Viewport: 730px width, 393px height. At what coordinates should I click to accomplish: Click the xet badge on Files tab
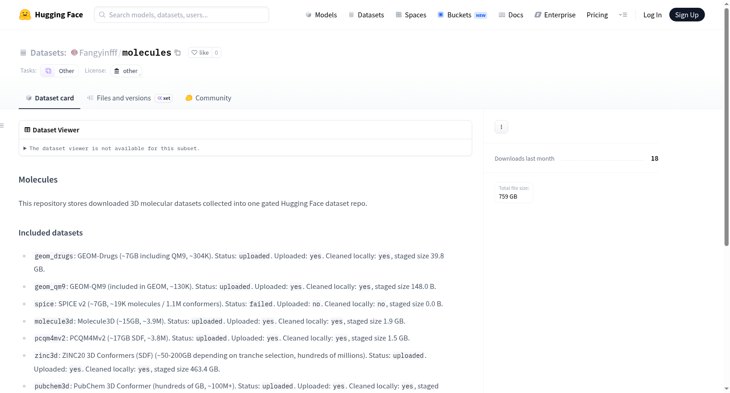(x=164, y=98)
